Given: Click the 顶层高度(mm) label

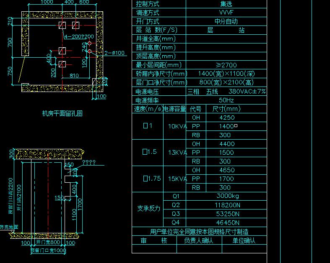Looking at the screenshot, I should (156, 56).
